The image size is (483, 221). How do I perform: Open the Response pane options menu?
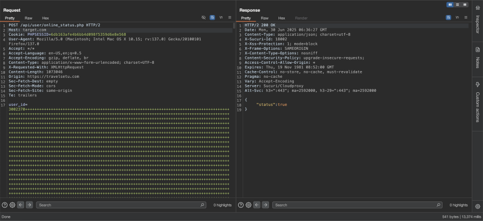466,18
